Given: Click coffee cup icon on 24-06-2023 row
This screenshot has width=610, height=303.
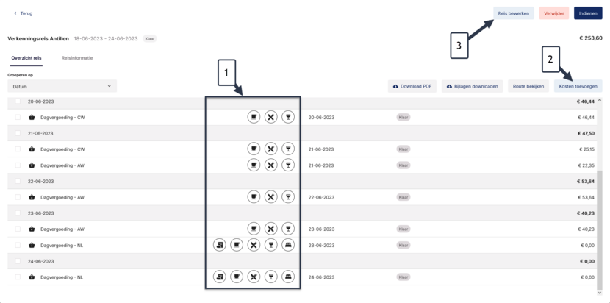Looking at the screenshot, I should point(237,277).
